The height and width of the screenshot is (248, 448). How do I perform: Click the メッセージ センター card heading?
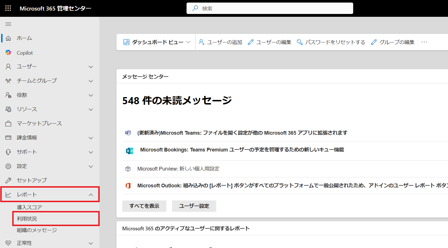(x=145, y=77)
